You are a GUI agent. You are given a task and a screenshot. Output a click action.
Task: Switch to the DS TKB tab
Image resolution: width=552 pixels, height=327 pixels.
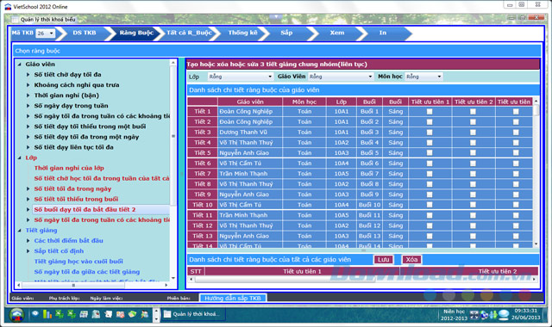point(85,33)
